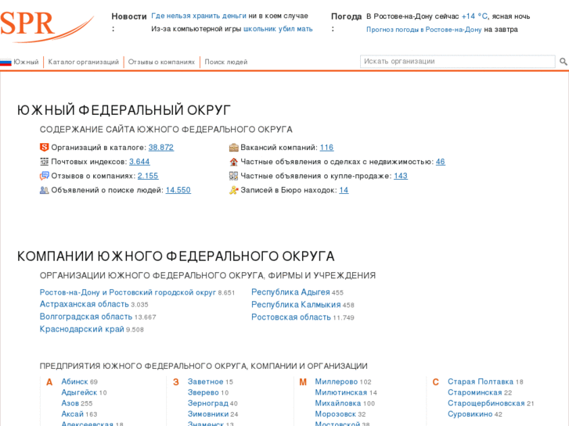Image resolution: width=569 pixels, height=426 pixels.
Task: Open the Абинск city link
Action: (74, 381)
